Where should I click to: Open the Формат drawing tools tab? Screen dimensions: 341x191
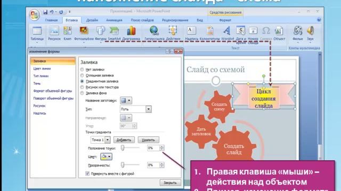(225, 20)
